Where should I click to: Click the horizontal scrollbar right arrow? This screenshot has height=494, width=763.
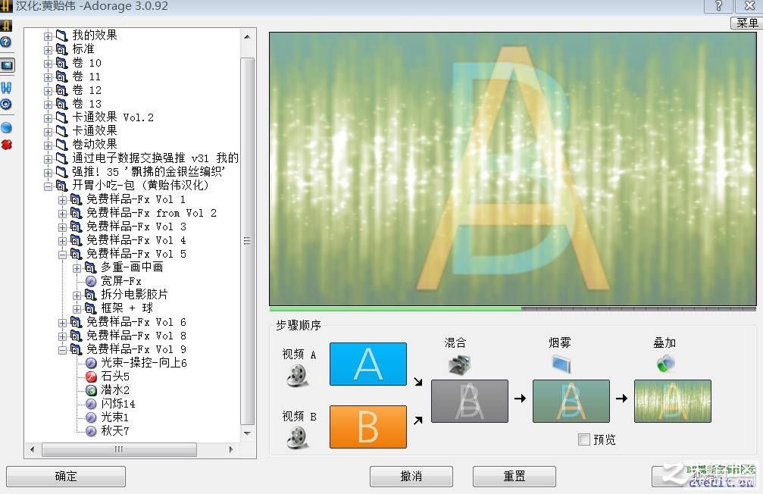[231, 449]
